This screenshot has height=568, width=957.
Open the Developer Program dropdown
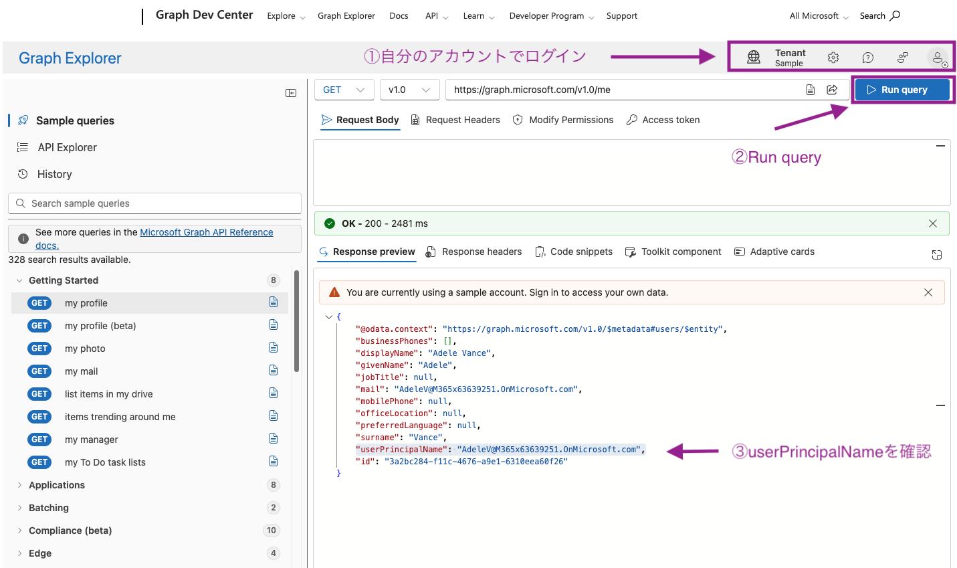click(552, 16)
